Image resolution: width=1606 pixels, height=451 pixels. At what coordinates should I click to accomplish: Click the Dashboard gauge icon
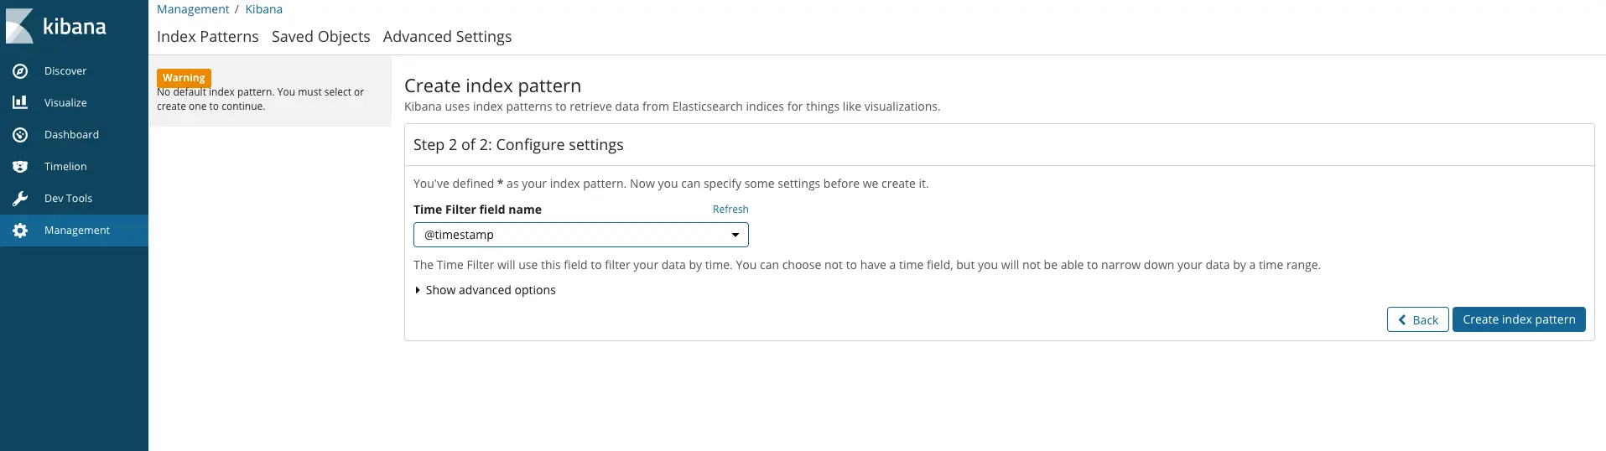coord(20,135)
